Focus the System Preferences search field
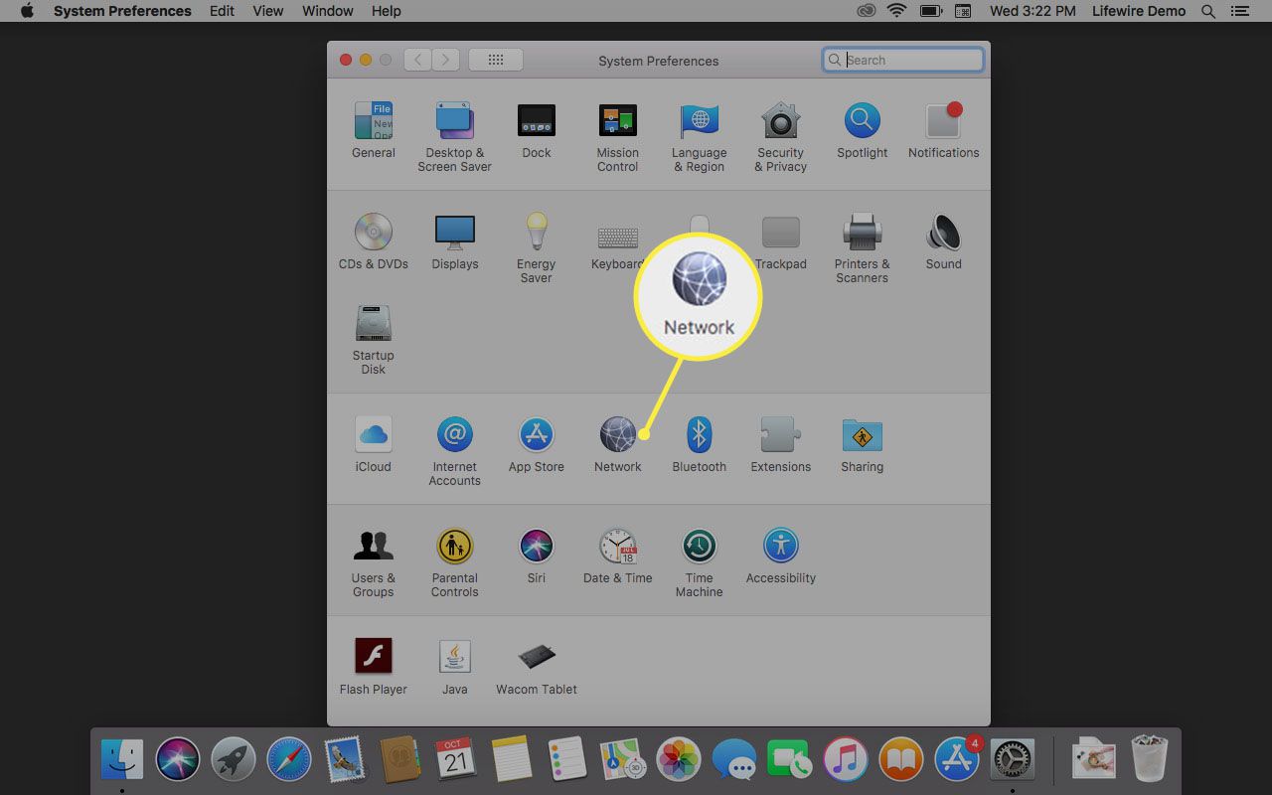The width and height of the screenshot is (1272, 795). tap(903, 60)
